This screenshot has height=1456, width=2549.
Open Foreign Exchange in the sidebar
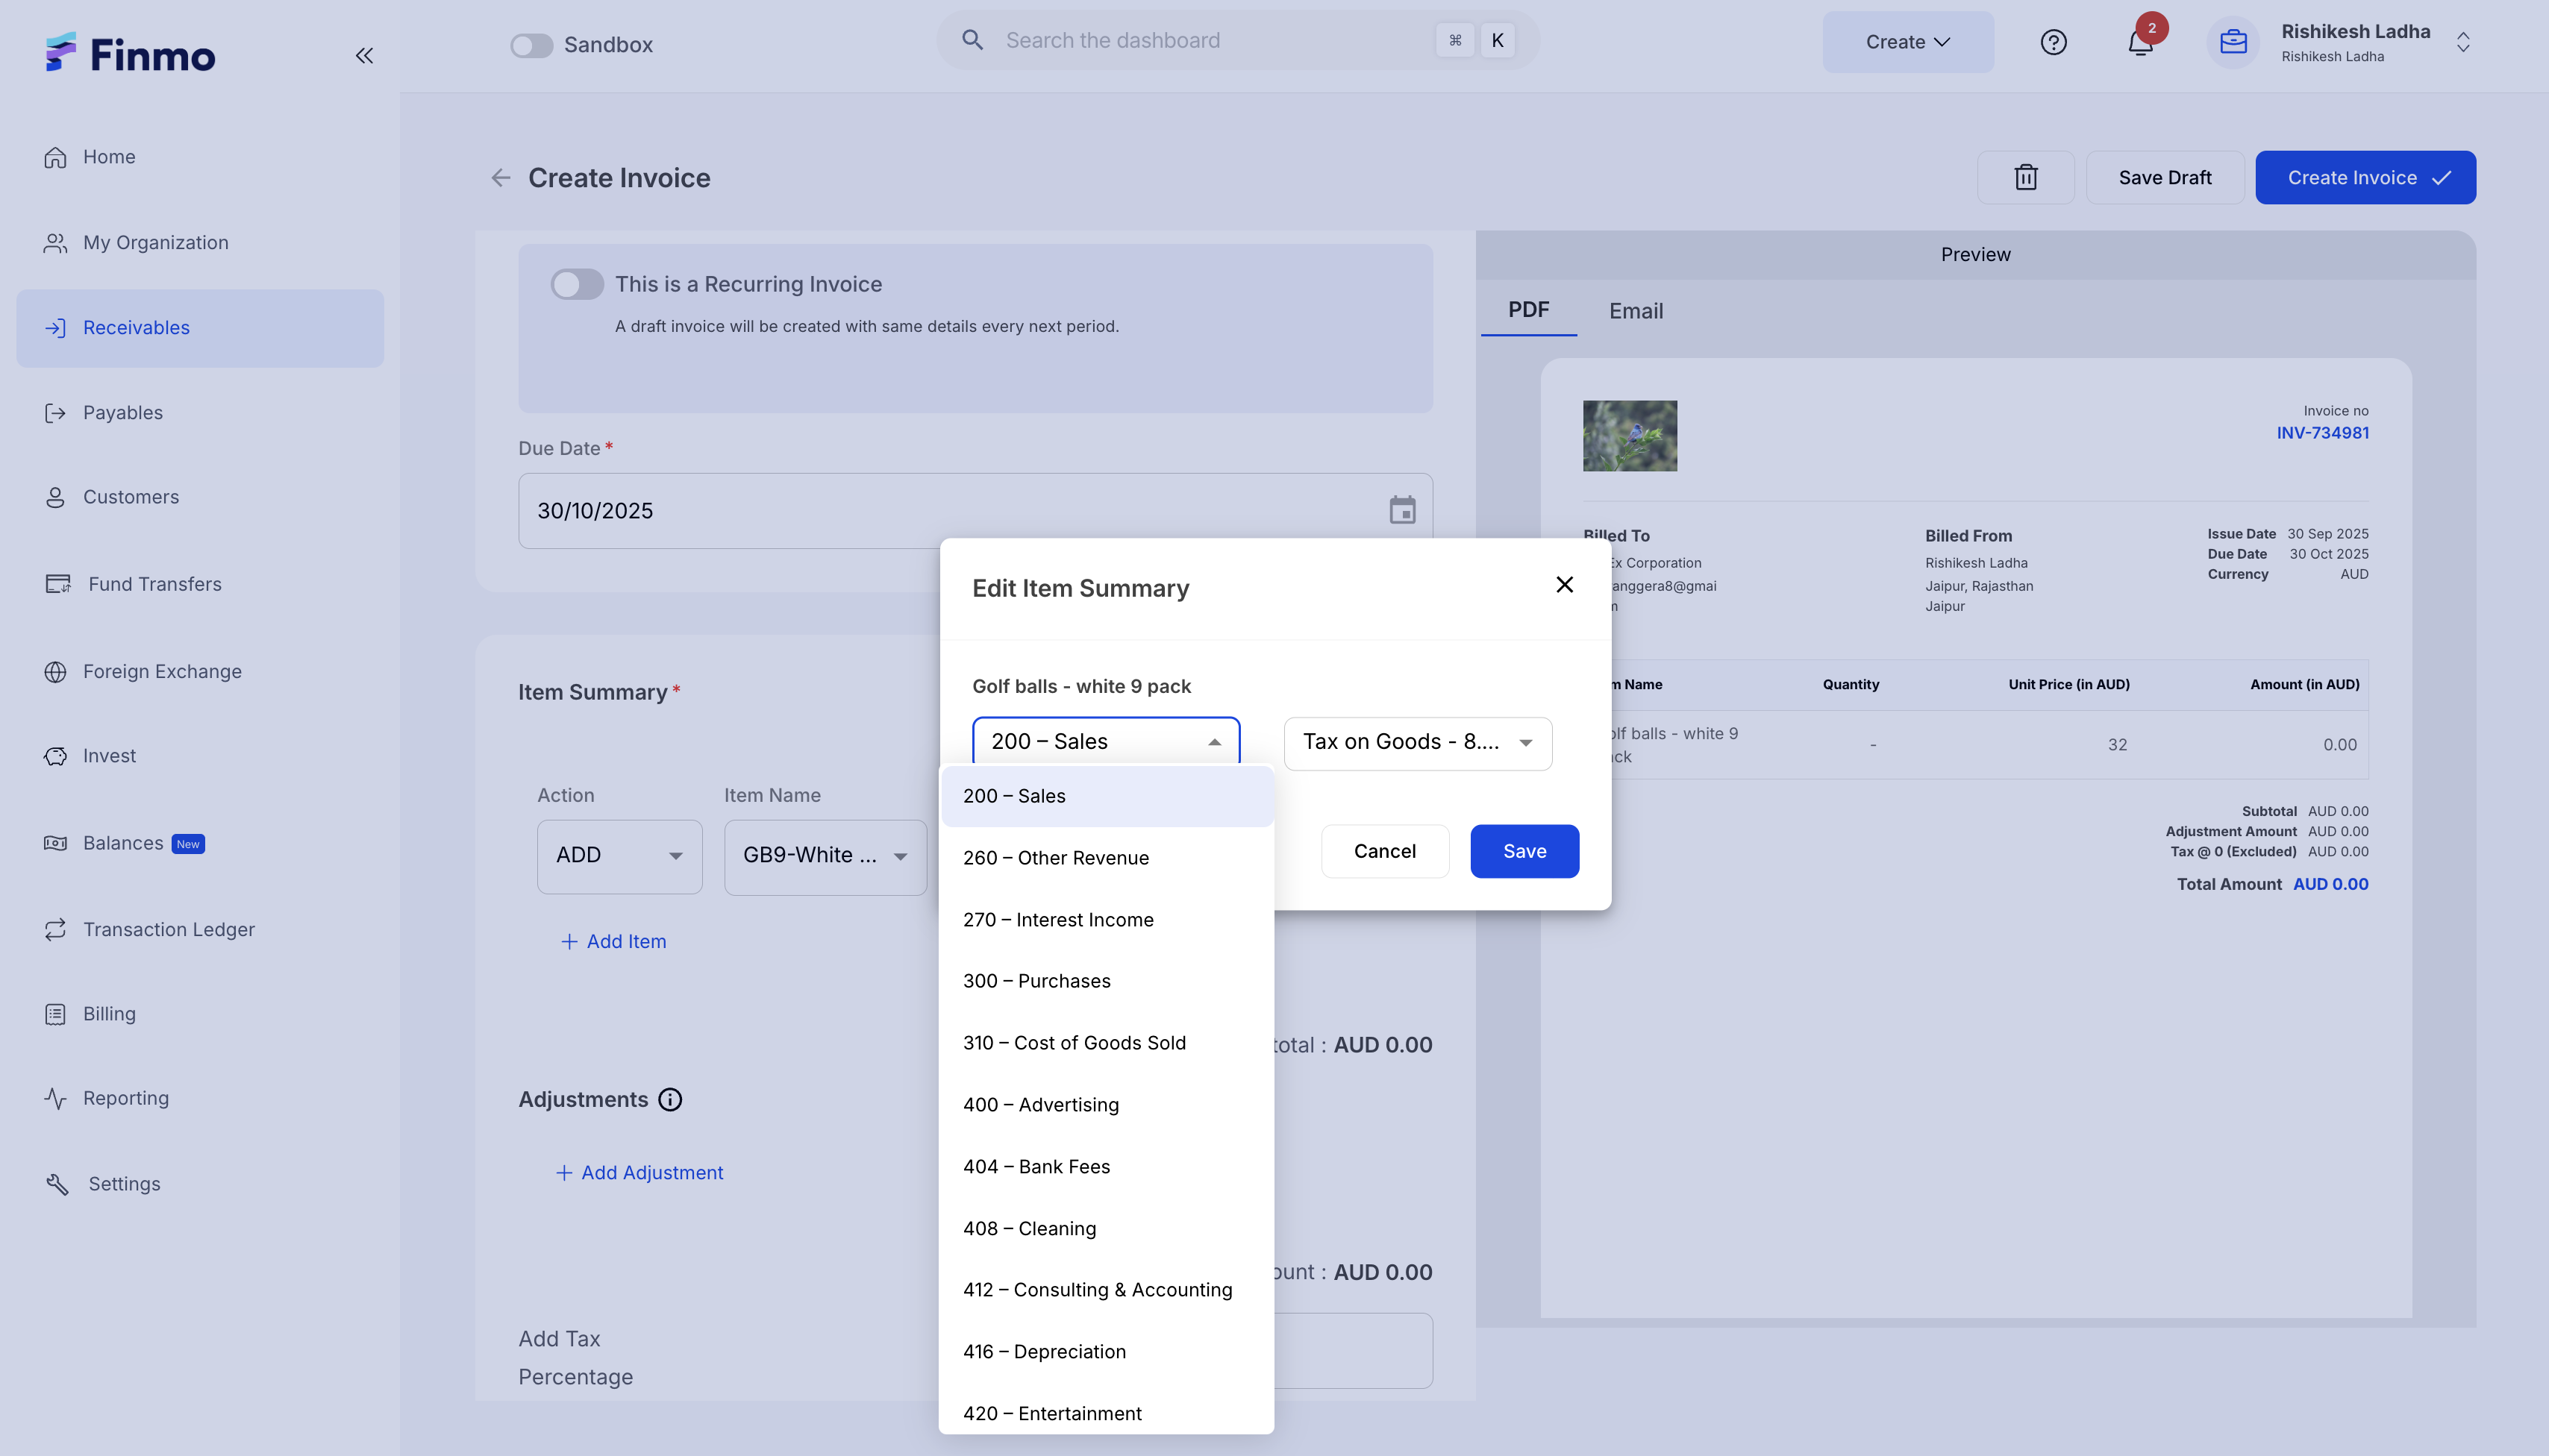pos(162,672)
